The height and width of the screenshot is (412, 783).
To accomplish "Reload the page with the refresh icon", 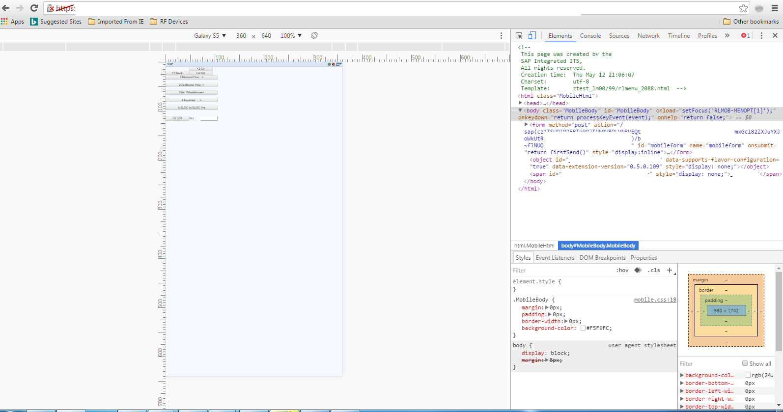I will 34,8.
